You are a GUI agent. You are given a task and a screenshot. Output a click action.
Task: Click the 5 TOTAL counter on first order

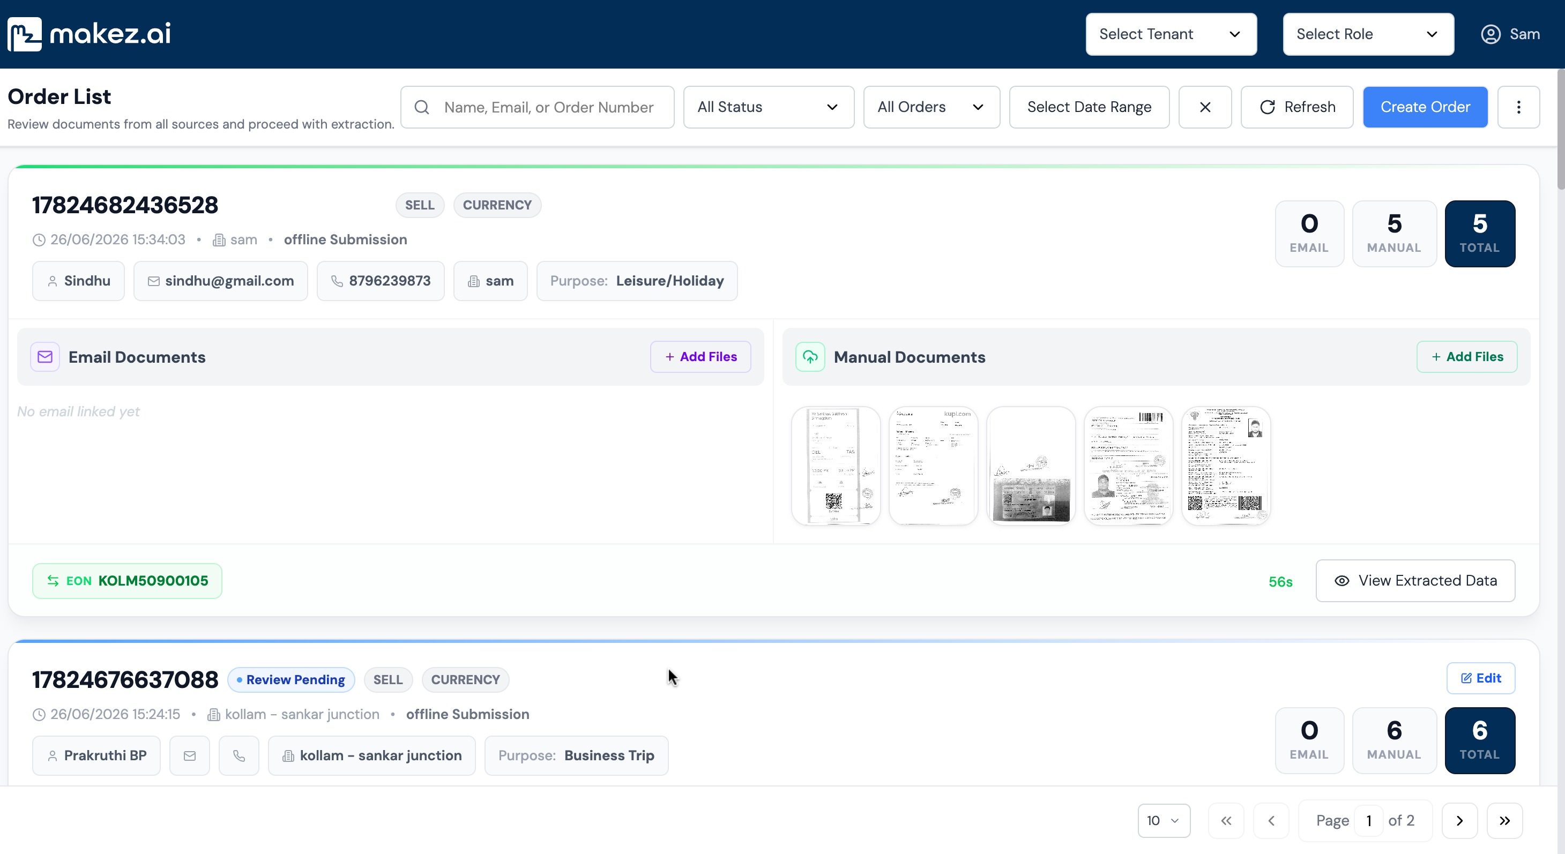point(1479,234)
